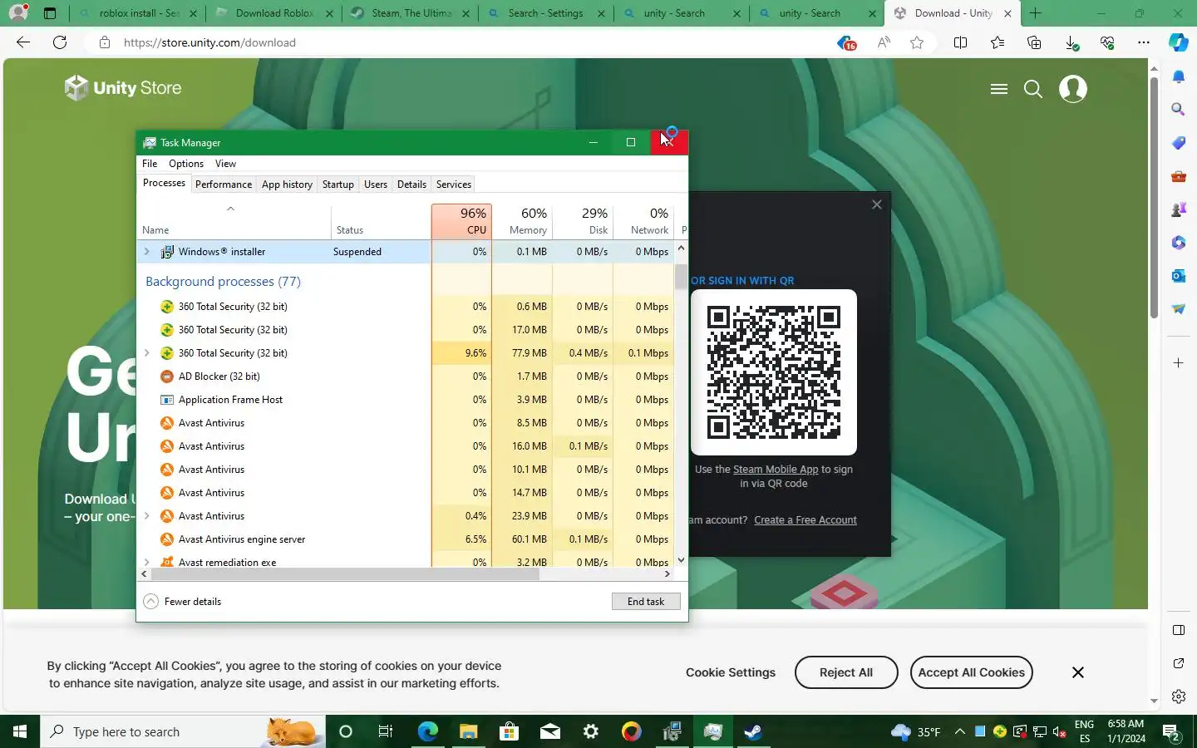Image resolution: width=1197 pixels, height=748 pixels.
Task: Click Accept All Cookies
Action: tap(972, 672)
